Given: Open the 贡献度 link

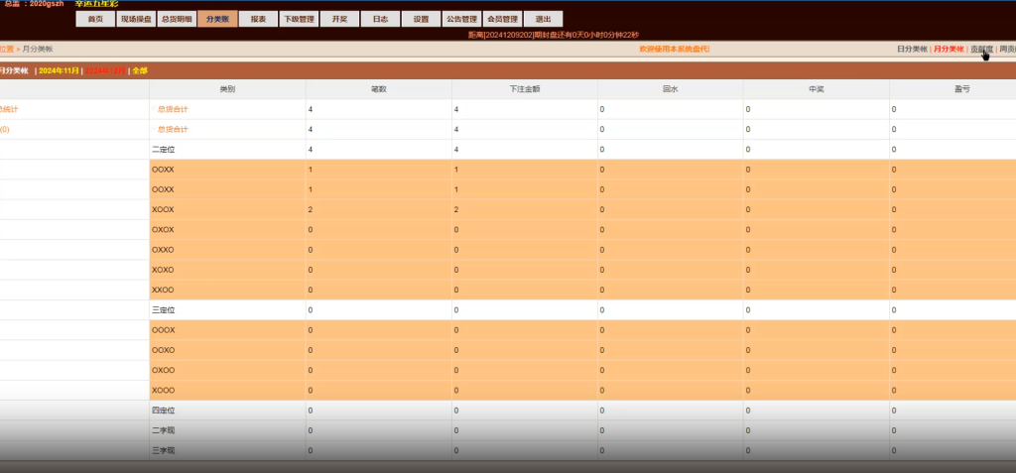Looking at the screenshot, I should point(980,49).
